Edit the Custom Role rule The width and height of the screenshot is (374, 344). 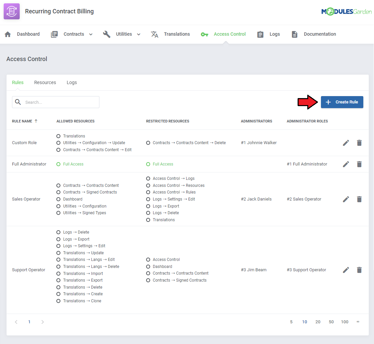(346, 143)
